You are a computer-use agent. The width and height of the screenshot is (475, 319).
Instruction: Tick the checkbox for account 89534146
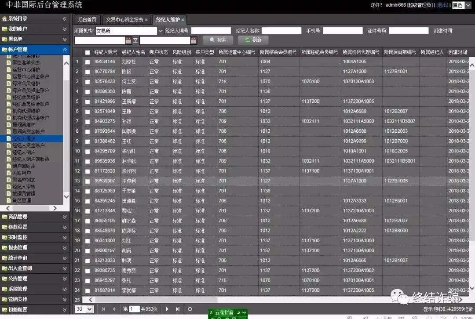pyautogui.click(x=88, y=62)
